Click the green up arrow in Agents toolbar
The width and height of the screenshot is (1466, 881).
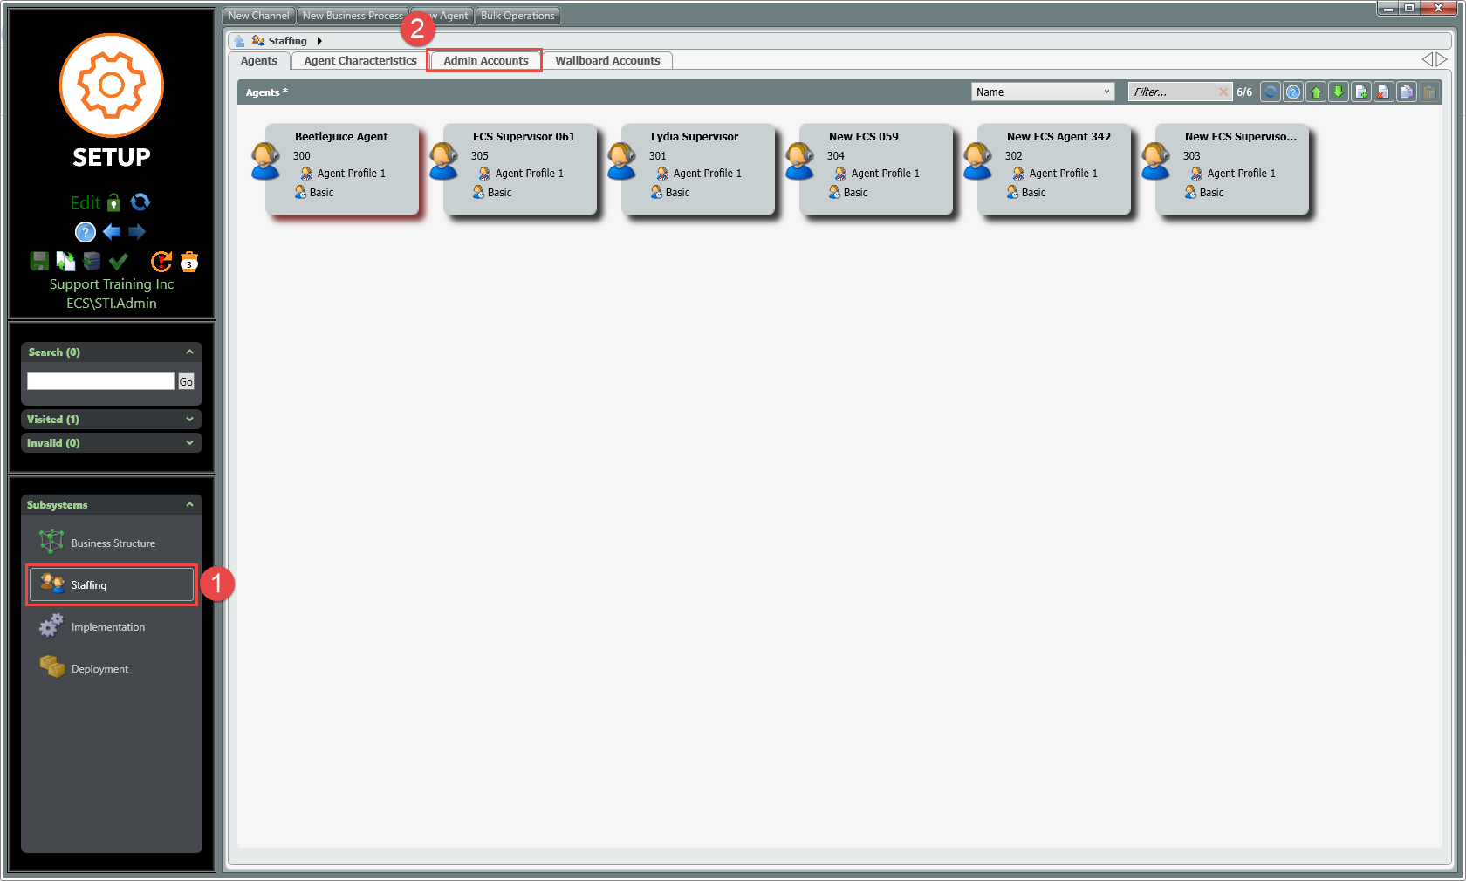[x=1316, y=92]
